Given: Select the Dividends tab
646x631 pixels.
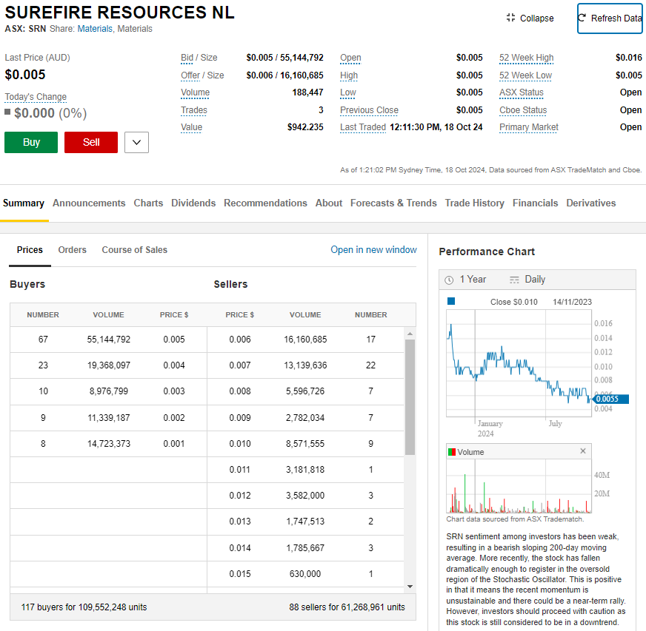Looking at the screenshot, I should point(193,203).
